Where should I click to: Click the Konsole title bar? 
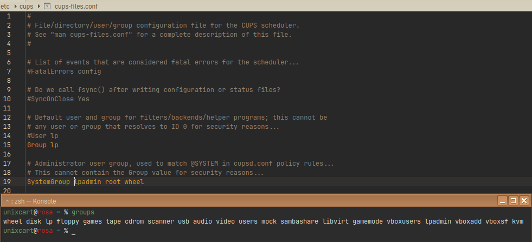[244, 200]
